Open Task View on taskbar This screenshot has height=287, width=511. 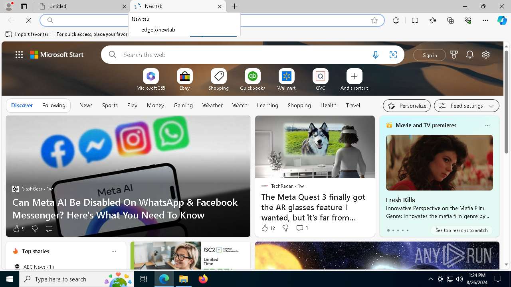pyautogui.click(x=144, y=279)
